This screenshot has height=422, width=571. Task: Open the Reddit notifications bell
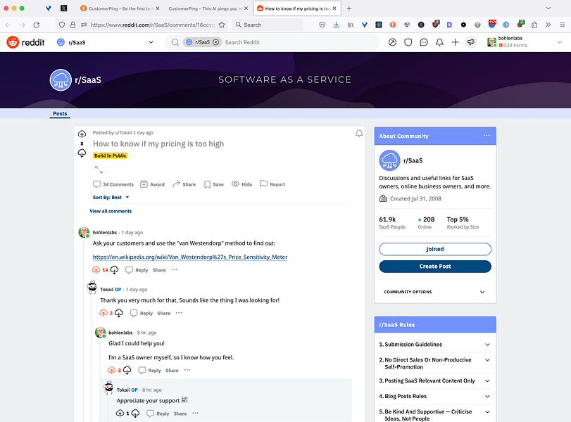coord(439,41)
